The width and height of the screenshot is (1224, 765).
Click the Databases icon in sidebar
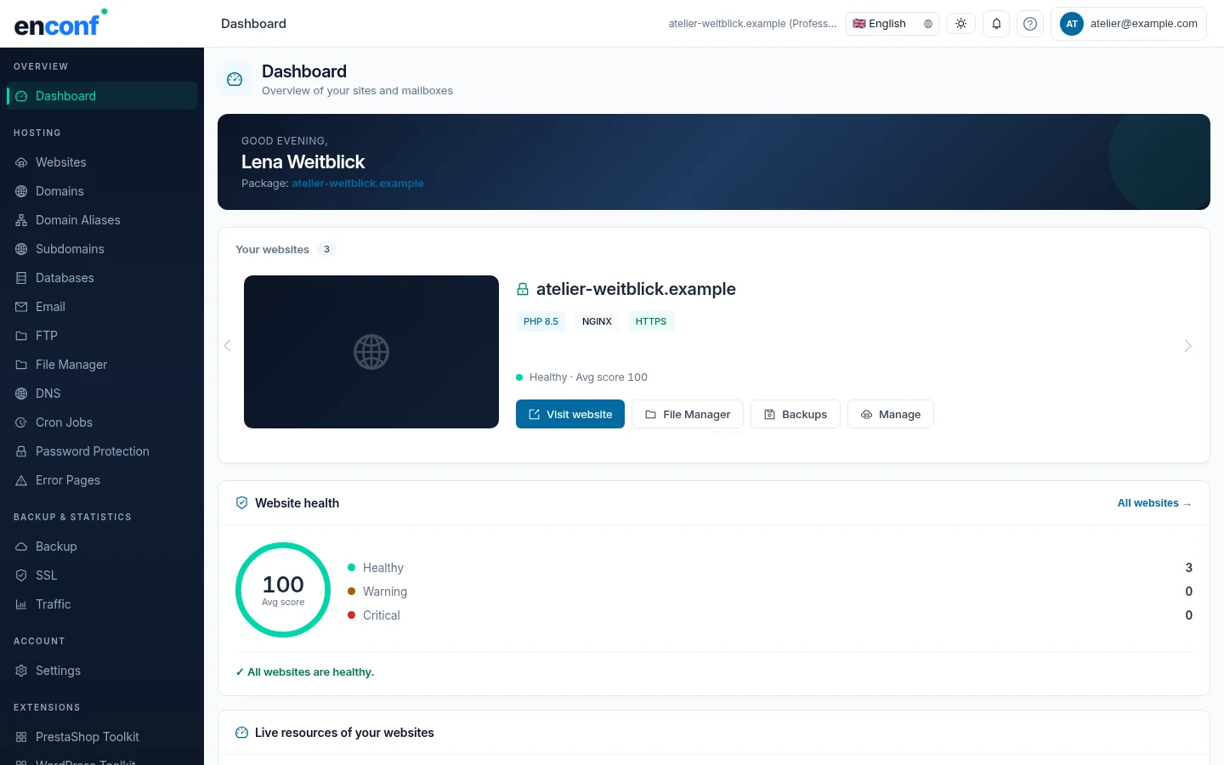point(21,278)
